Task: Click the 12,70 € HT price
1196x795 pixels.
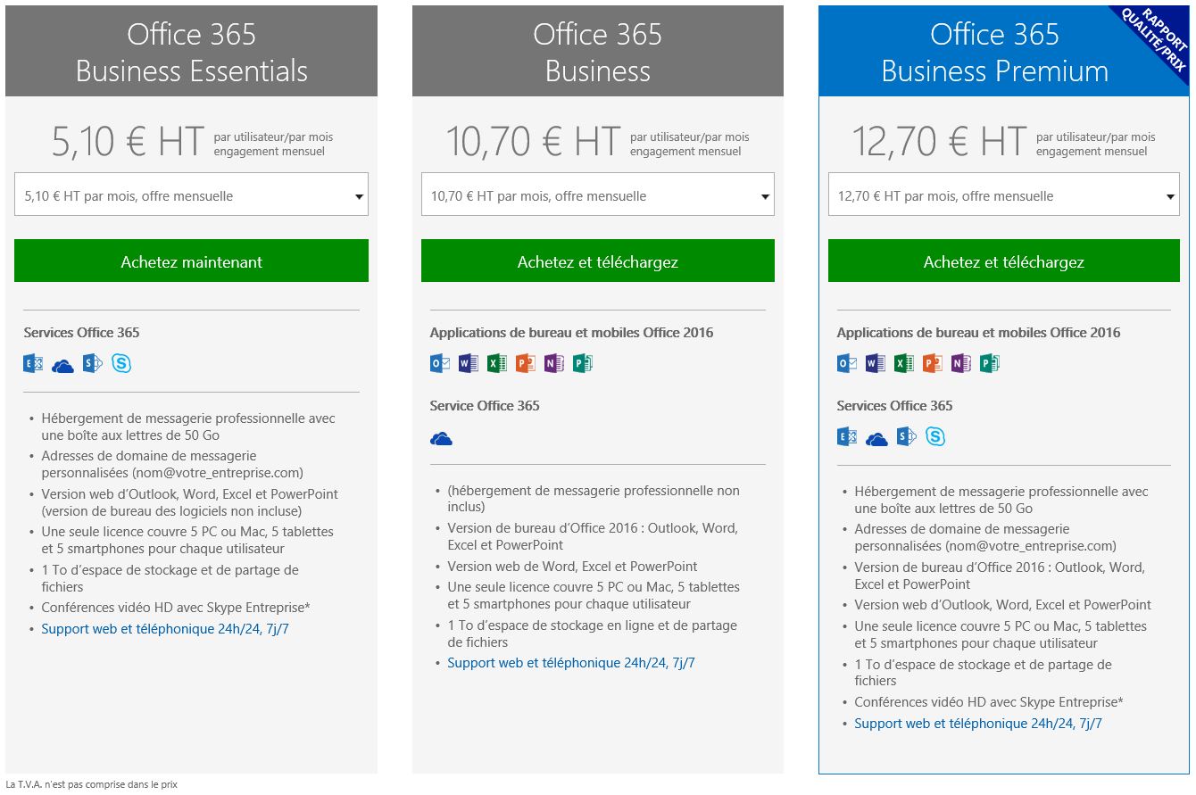Action: (x=939, y=142)
